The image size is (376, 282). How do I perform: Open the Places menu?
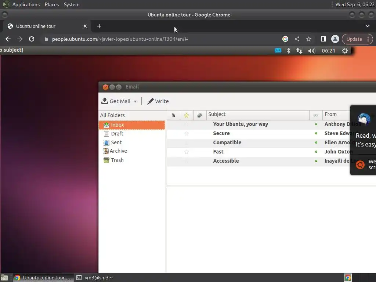(x=51, y=4)
